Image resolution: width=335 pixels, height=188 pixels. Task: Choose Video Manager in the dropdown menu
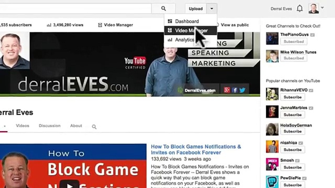coord(191,31)
